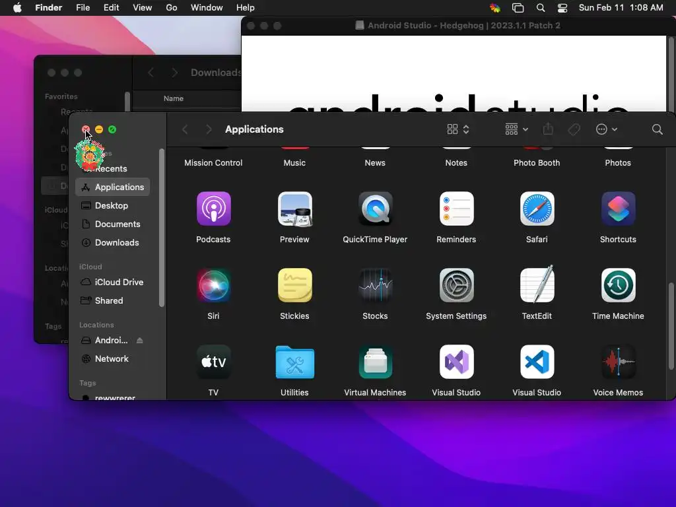Open the More actions ellipsis dropdown
676x507 pixels.
tap(607, 129)
